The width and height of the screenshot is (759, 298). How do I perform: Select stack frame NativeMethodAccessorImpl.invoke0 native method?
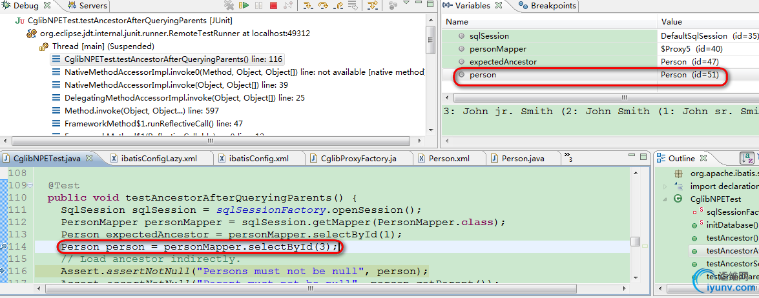[238, 72]
